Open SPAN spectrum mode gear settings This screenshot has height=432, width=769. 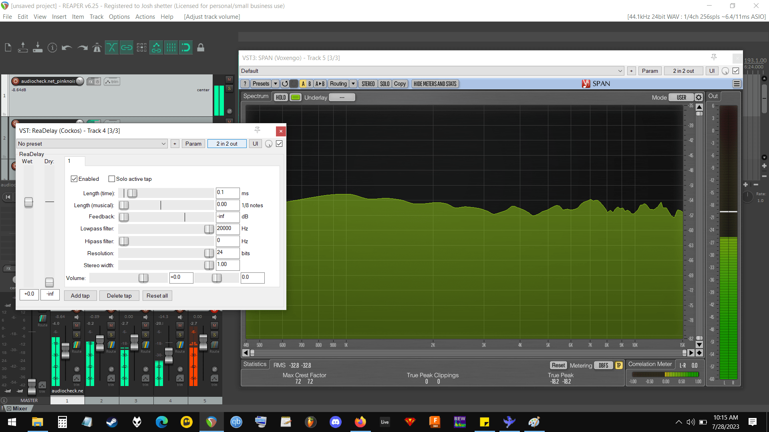click(x=699, y=98)
